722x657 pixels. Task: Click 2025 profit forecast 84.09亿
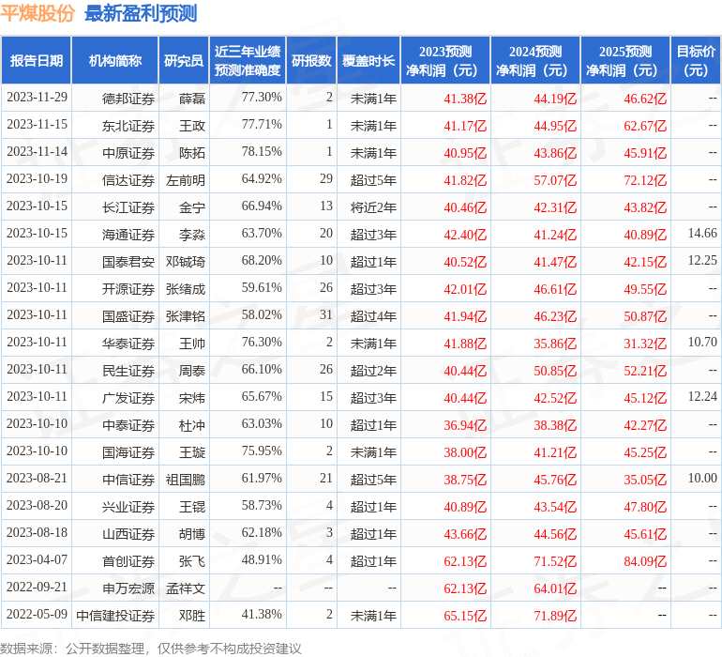[645, 561]
